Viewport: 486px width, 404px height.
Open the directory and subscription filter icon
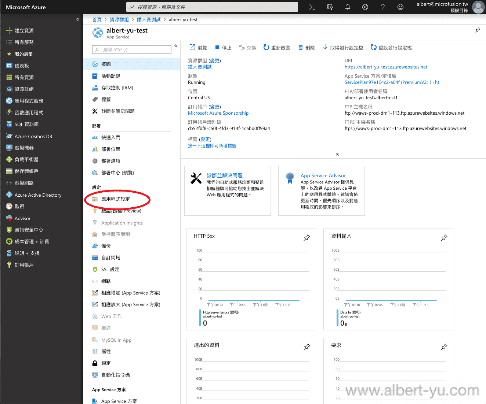[330, 7]
